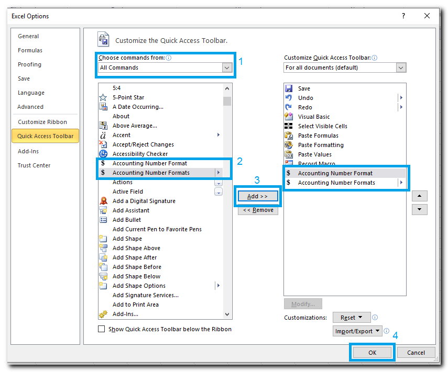Screen dimensions: 448x372
Task: Select the Add Bullet icon
Action: click(x=103, y=220)
